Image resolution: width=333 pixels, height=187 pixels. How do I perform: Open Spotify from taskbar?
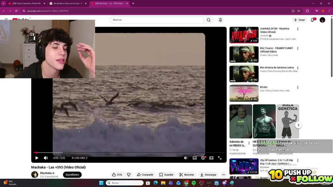[x=194, y=183]
